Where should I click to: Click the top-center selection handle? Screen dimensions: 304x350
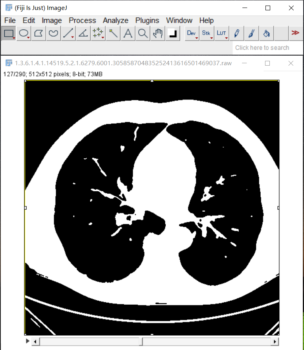pyautogui.click(x=152, y=81)
